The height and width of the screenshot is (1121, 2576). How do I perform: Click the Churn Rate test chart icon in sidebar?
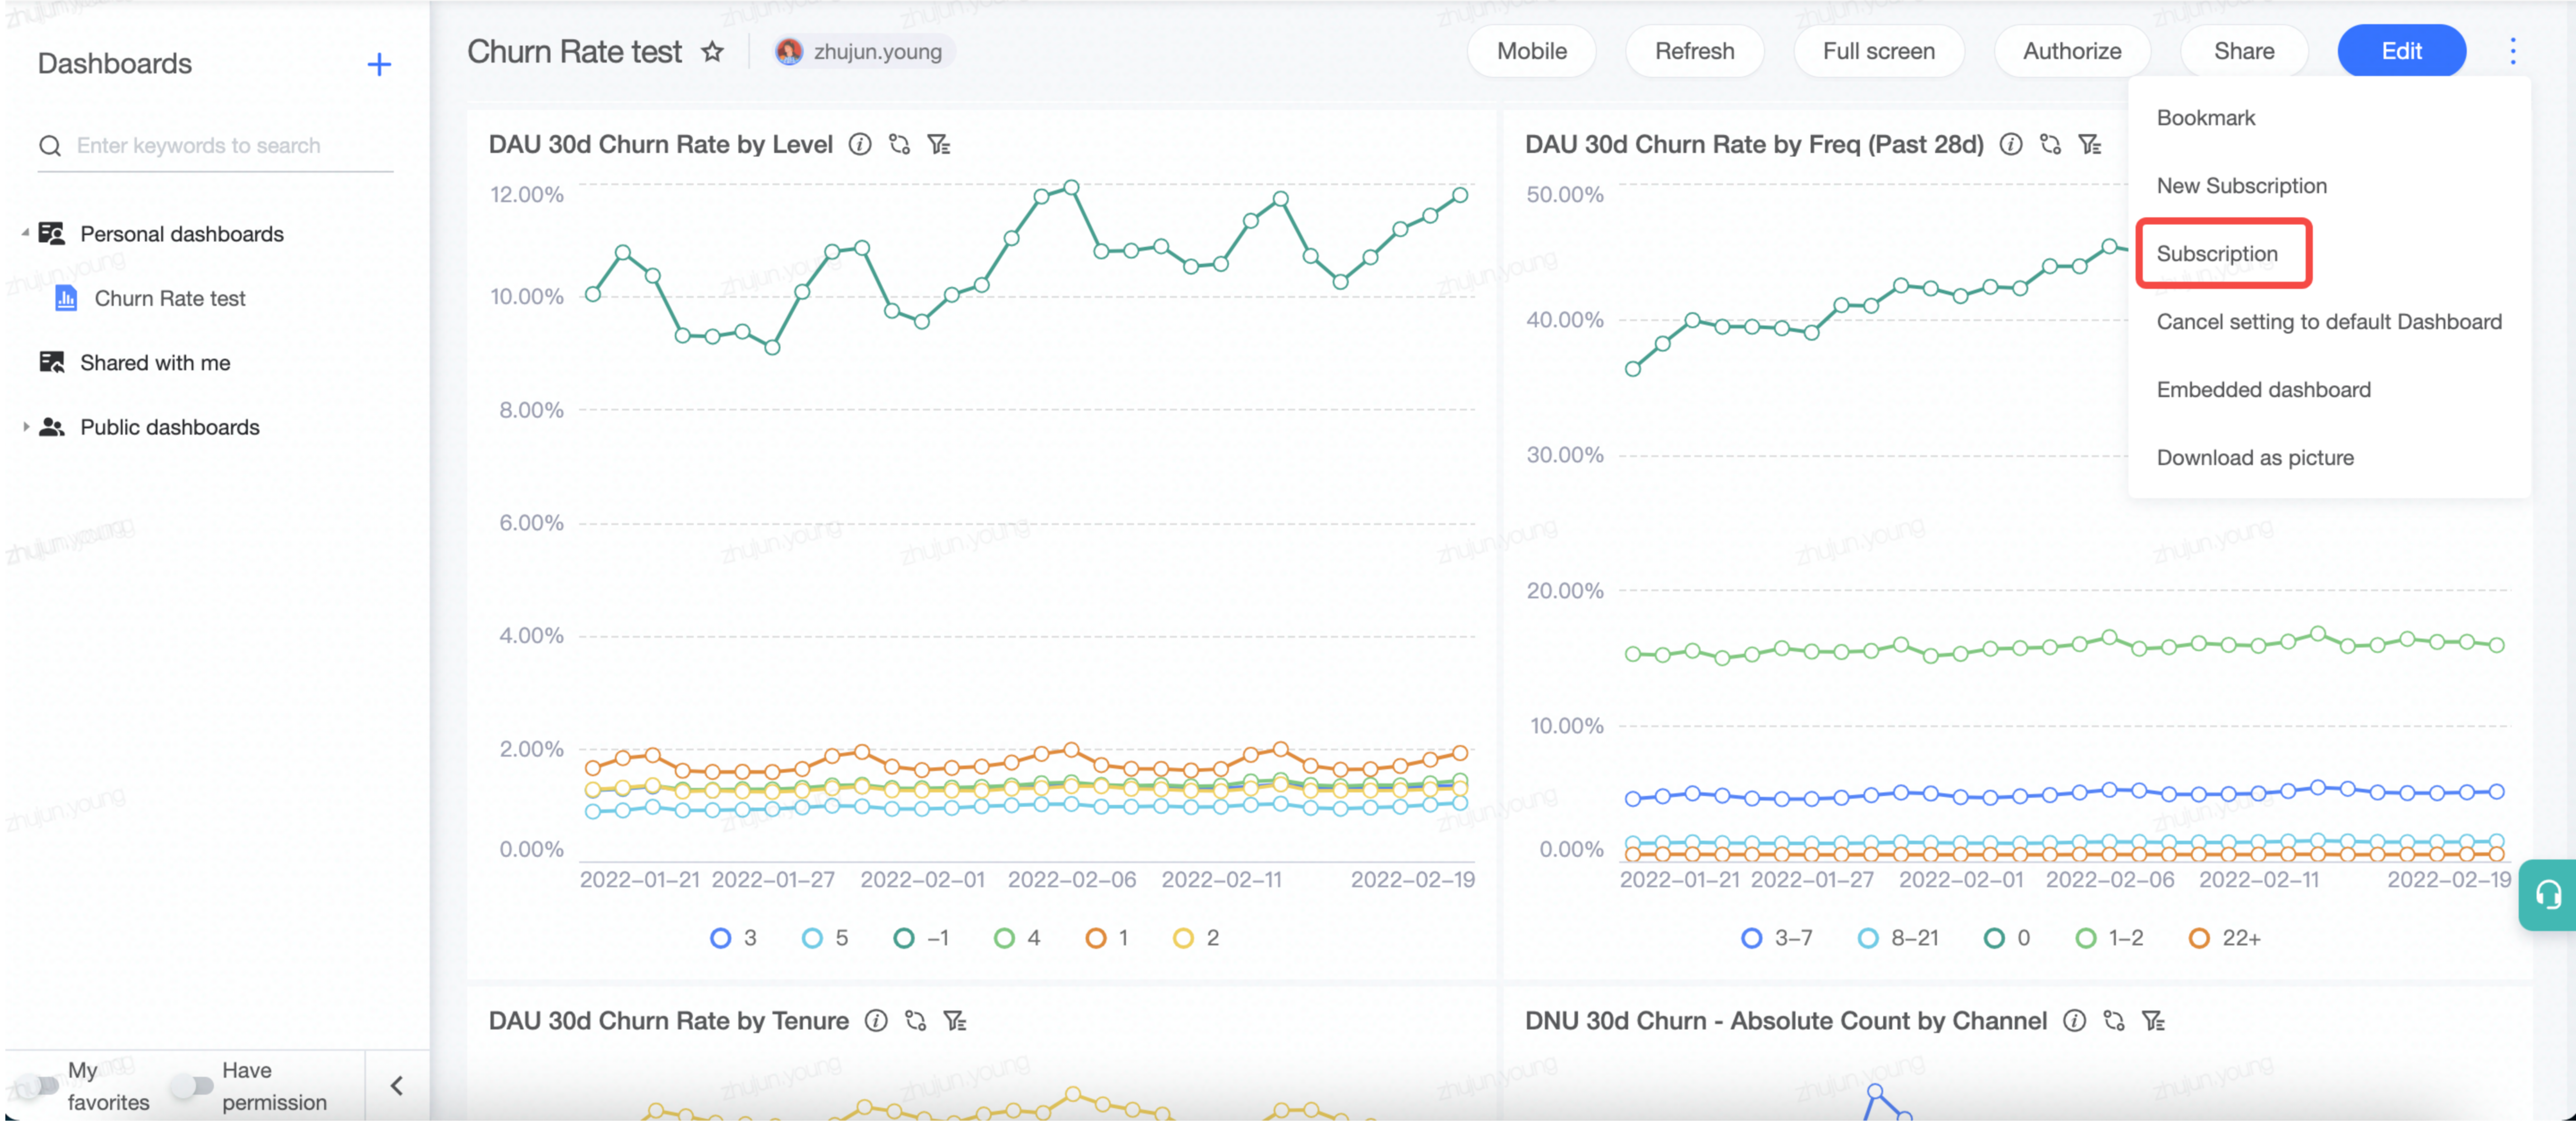(x=66, y=298)
